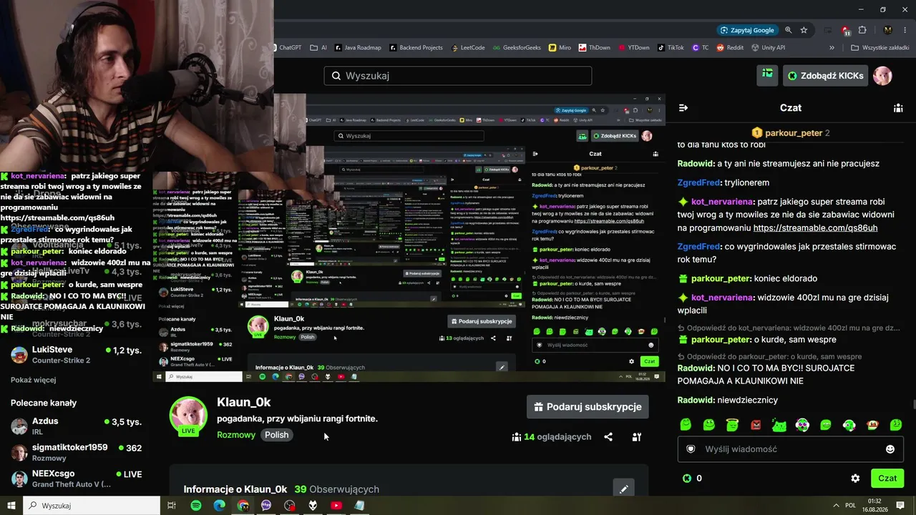Open the Java Roadmap bookmark
The width and height of the screenshot is (916, 515).
357,48
